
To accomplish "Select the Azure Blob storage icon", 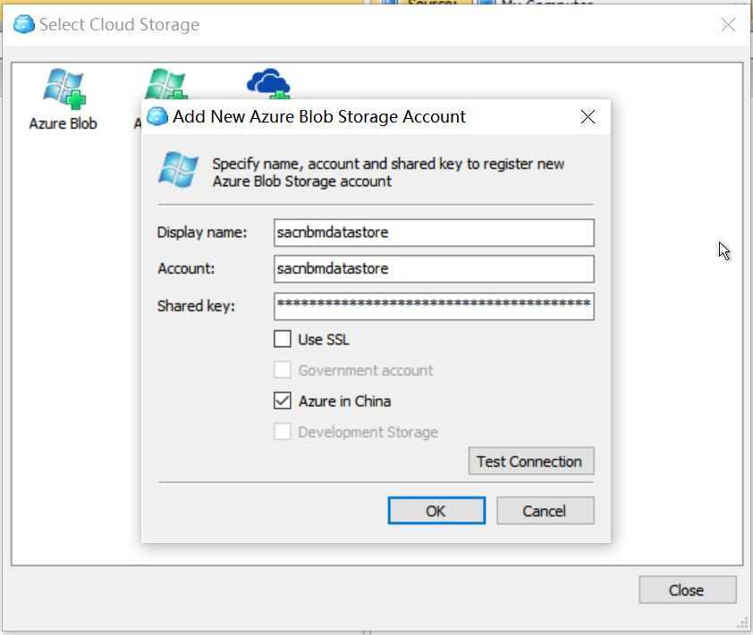I will click(x=63, y=89).
